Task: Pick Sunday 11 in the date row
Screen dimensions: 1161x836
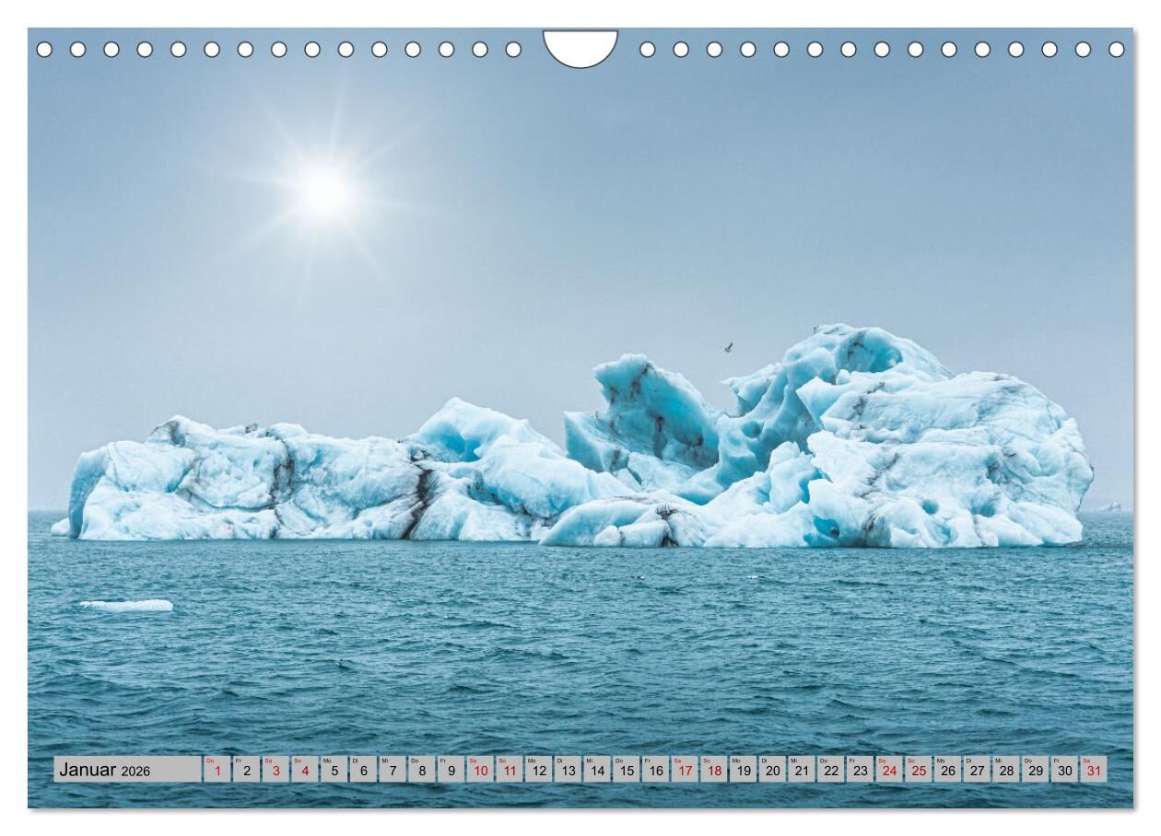Action: coord(510,770)
